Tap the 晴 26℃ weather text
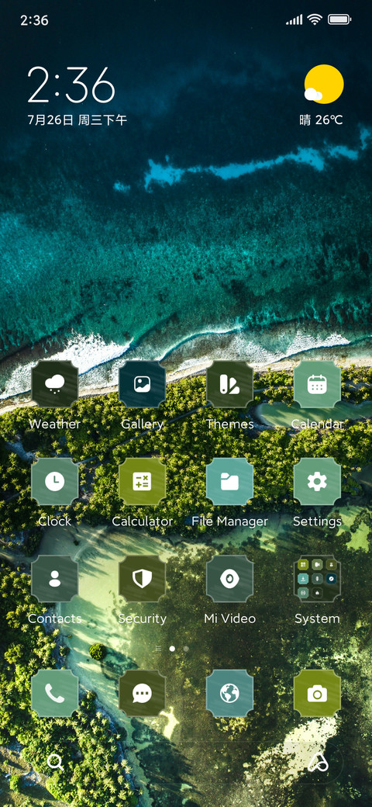This screenshot has width=372, height=807. pyautogui.click(x=321, y=120)
